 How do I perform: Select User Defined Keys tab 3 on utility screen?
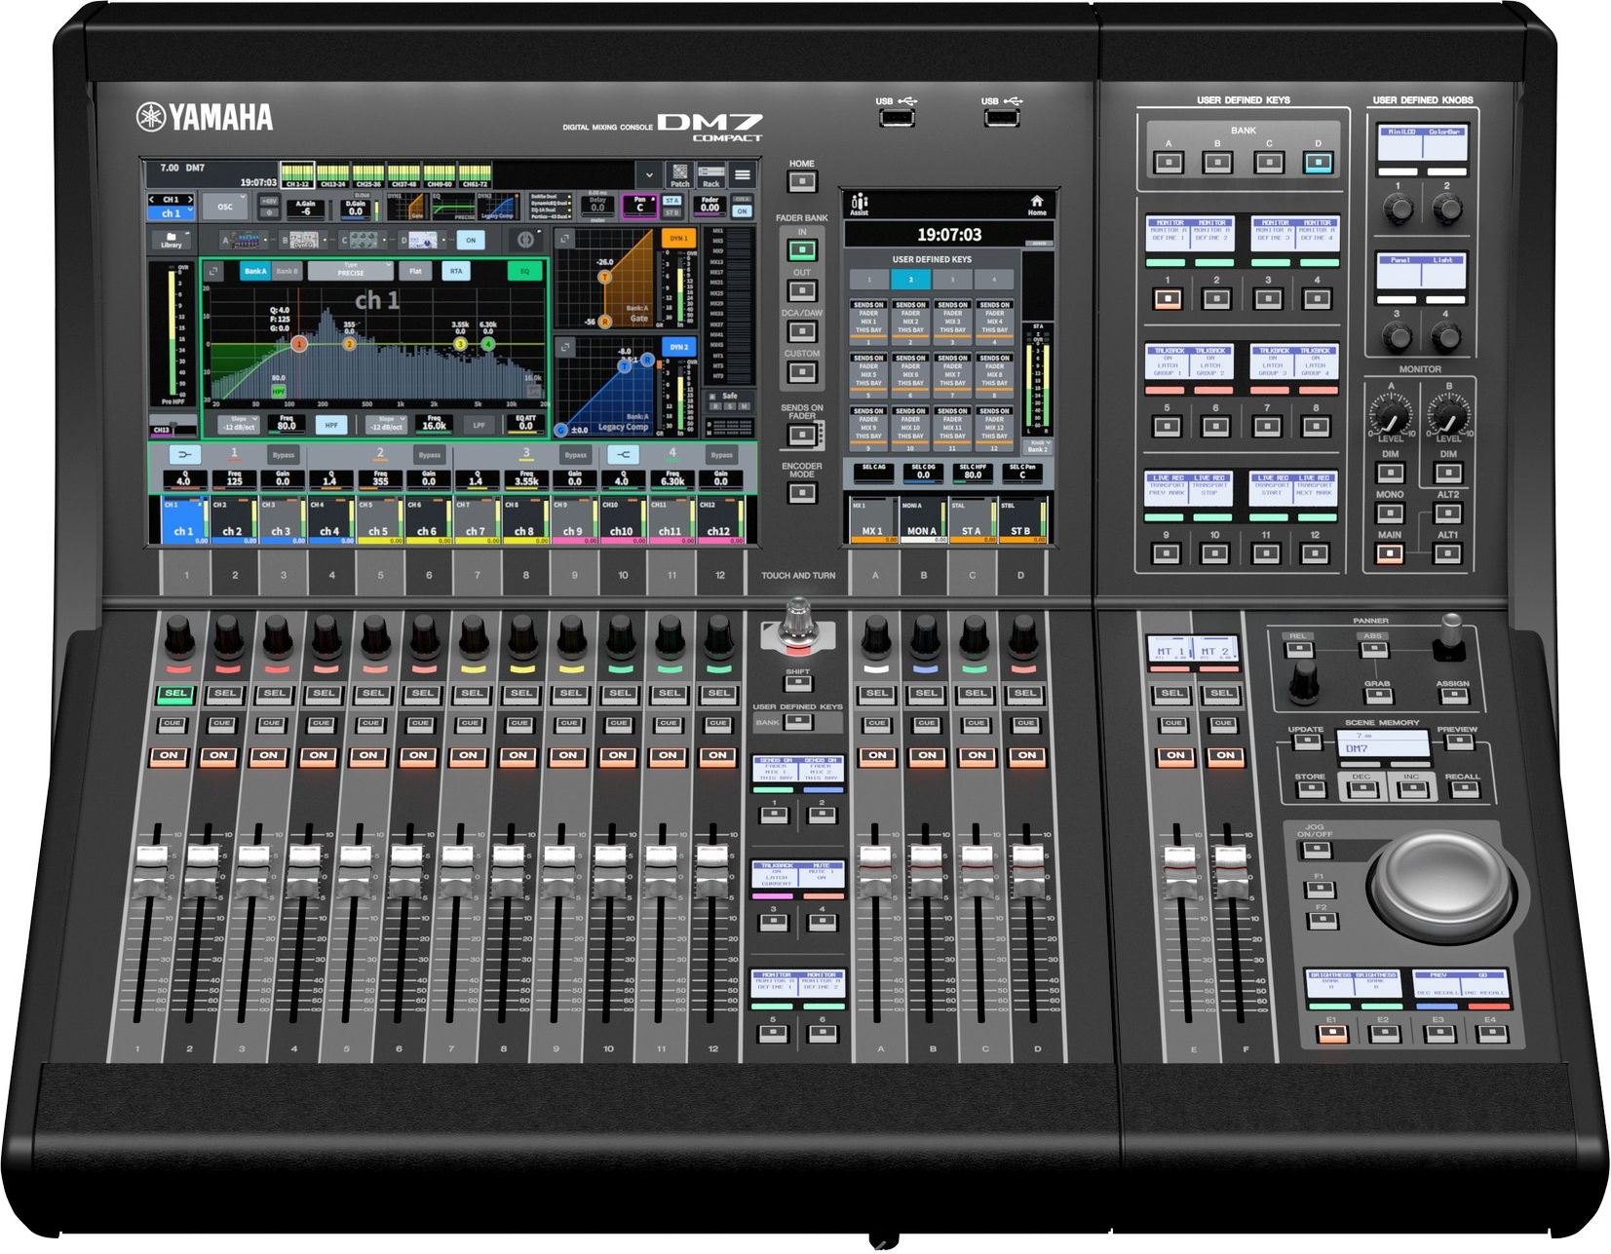(x=952, y=281)
